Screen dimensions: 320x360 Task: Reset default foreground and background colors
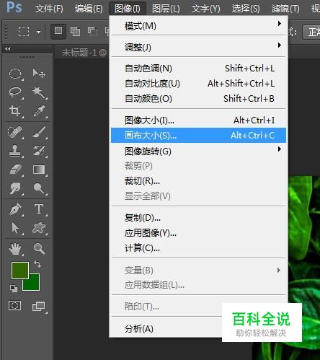pos(14,288)
